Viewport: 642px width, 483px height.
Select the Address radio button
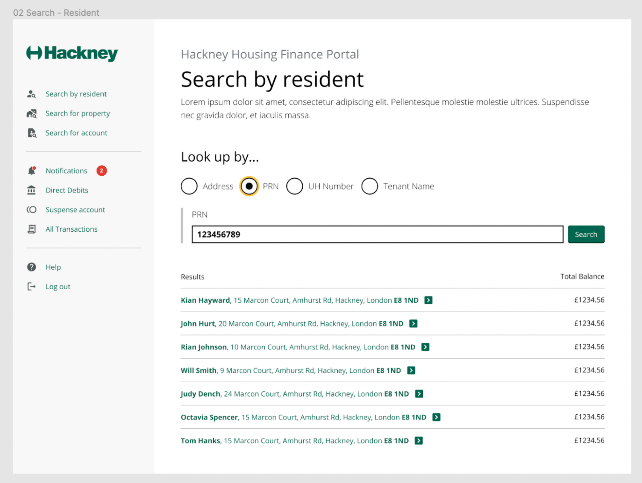coord(189,186)
